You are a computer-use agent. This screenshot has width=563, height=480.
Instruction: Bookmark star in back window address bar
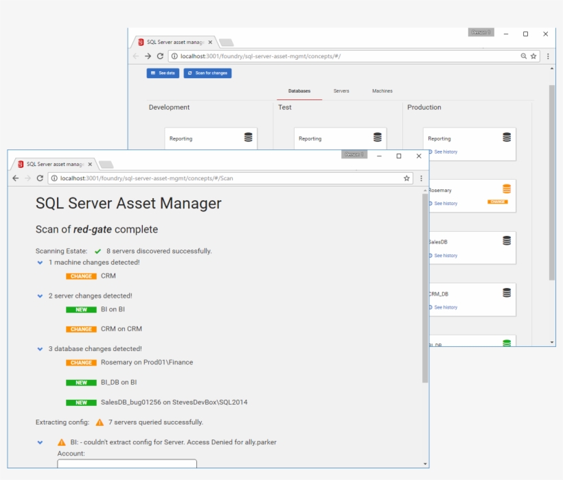pos(533,56)
